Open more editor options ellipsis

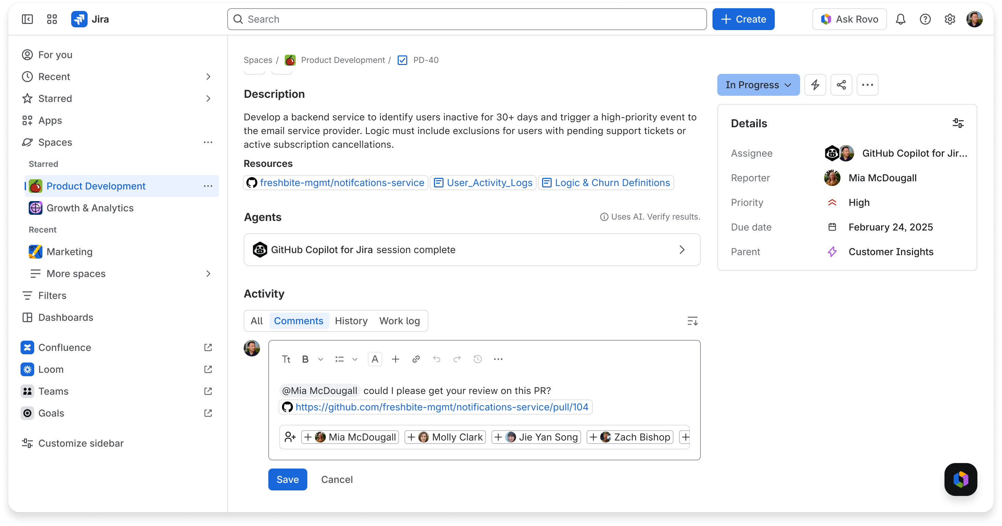(498, 359)
